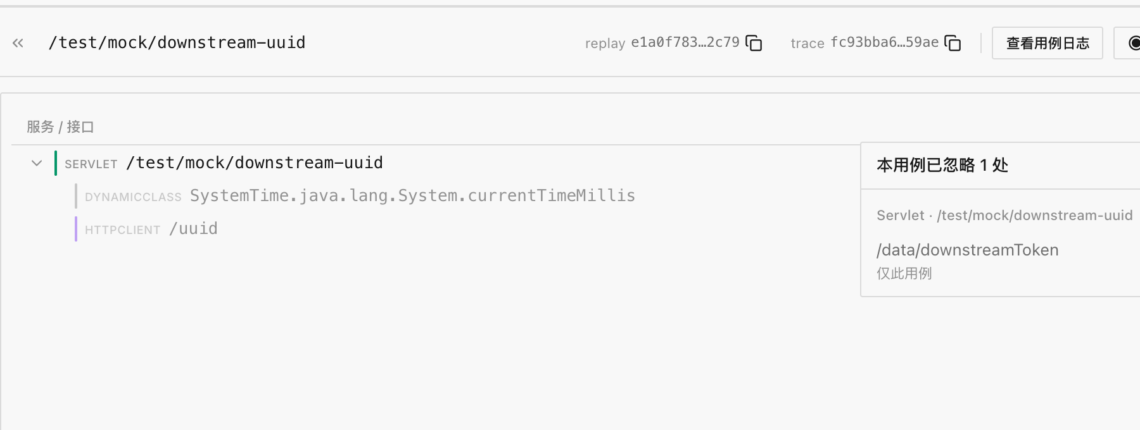
Task: Copy the trace ID fc93bba6…59ae
Action: (x=953, y=43)
